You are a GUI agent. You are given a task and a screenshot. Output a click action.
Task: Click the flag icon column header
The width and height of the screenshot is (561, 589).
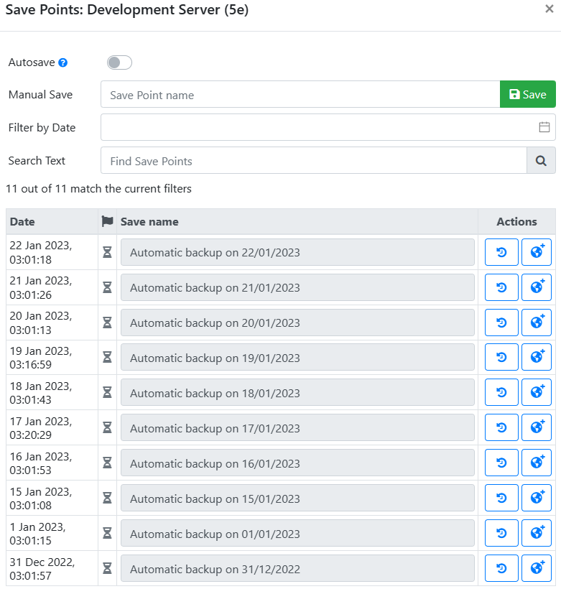point(108,221)
